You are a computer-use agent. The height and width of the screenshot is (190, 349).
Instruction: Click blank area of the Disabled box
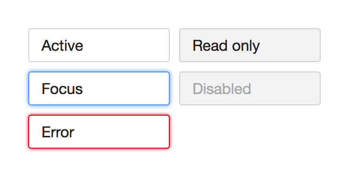[x=288, y=88]
